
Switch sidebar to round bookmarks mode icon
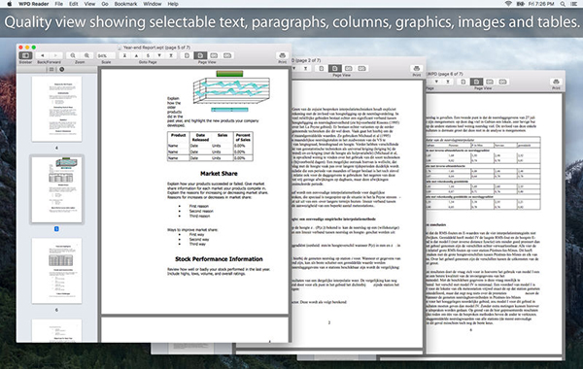click(62, 69)
